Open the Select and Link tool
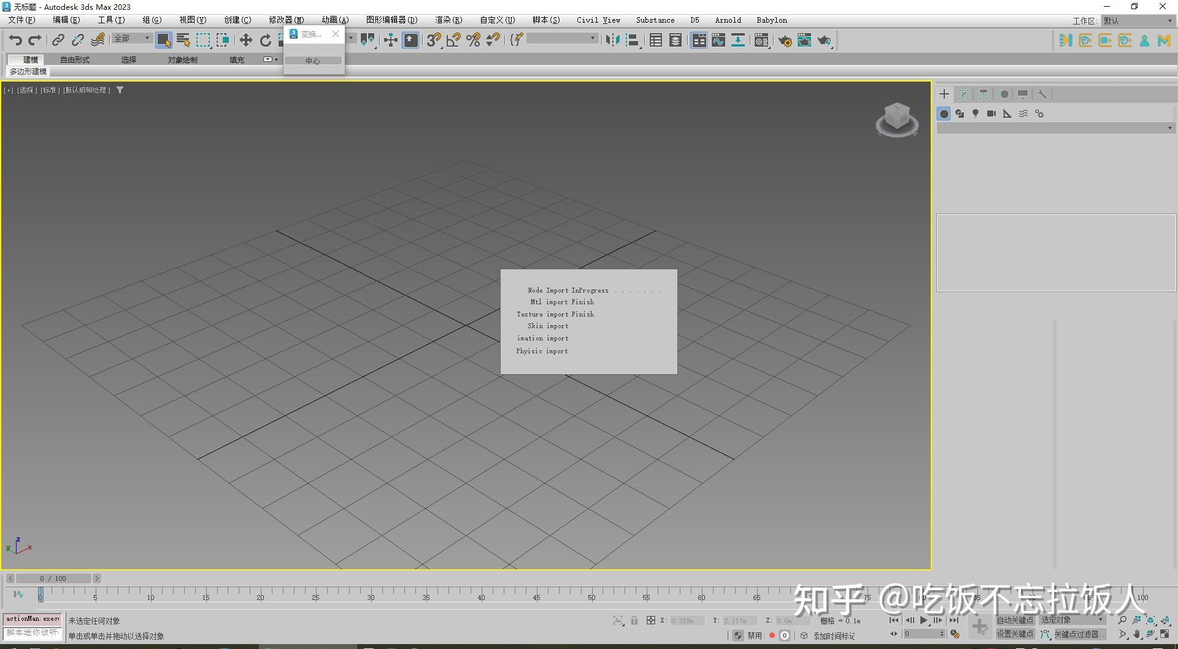 [x=58, y=40]
